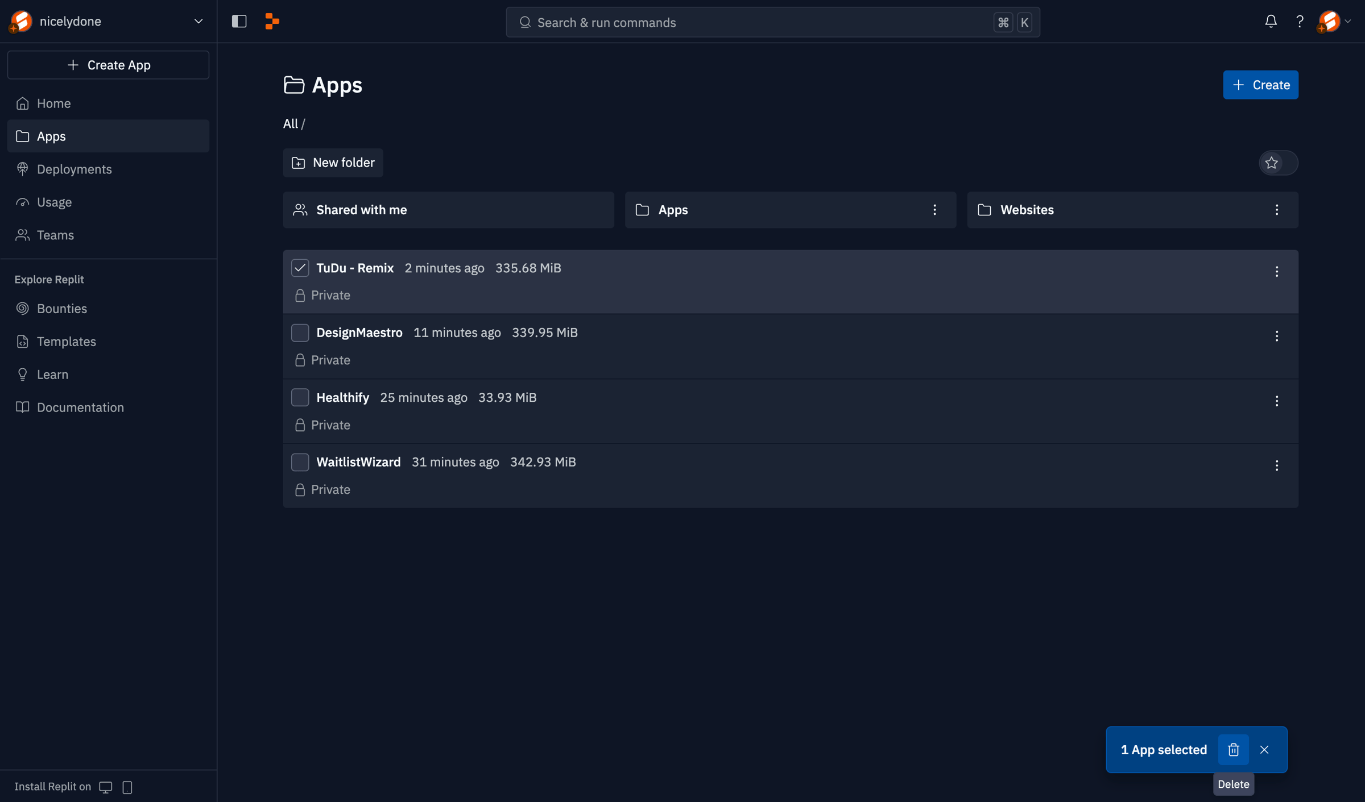Check the WaitlistWizard checkbox
The image size is (1365, 802).
point(300,462)
